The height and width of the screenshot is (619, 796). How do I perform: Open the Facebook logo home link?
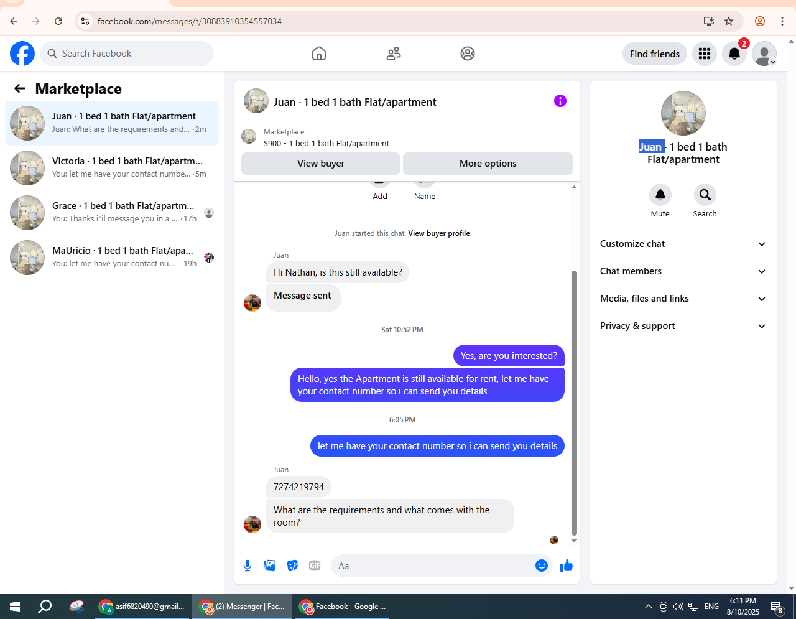(x=22, y=54)
